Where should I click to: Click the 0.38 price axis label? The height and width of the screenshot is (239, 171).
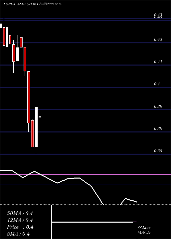[x=158, y=151]
